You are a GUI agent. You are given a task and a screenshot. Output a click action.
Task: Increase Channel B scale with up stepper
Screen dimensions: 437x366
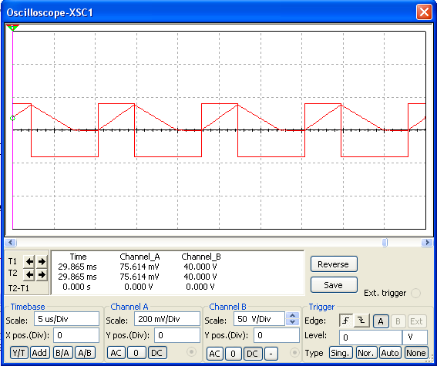click(x=292, y=316)
